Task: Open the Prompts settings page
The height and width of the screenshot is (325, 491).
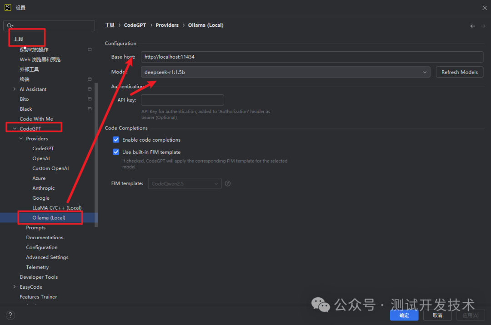Action: point(36,227)
